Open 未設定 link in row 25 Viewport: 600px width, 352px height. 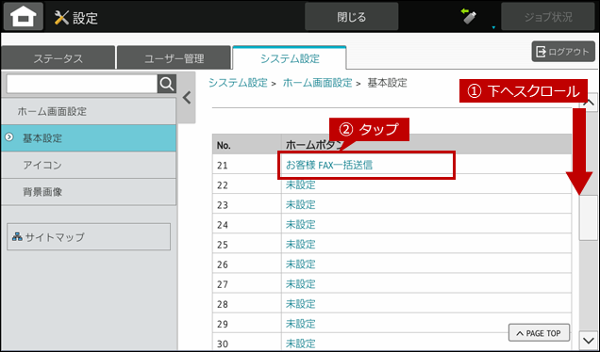300,245
